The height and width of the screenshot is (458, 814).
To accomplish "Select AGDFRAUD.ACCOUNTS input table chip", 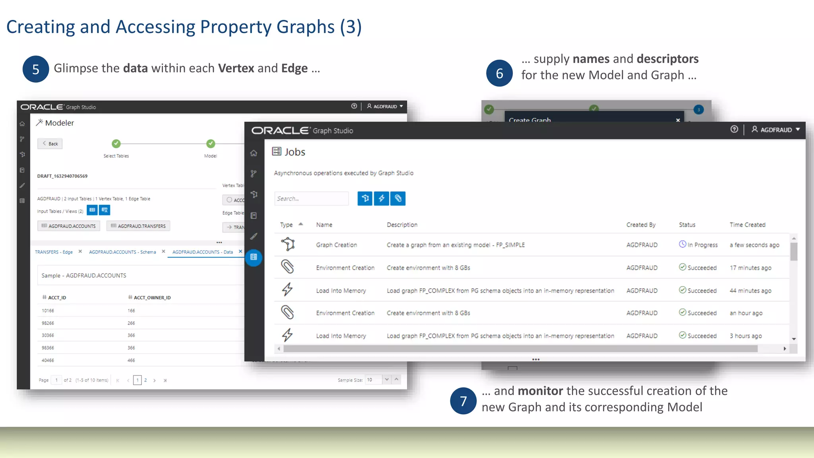I will (69, 226).
